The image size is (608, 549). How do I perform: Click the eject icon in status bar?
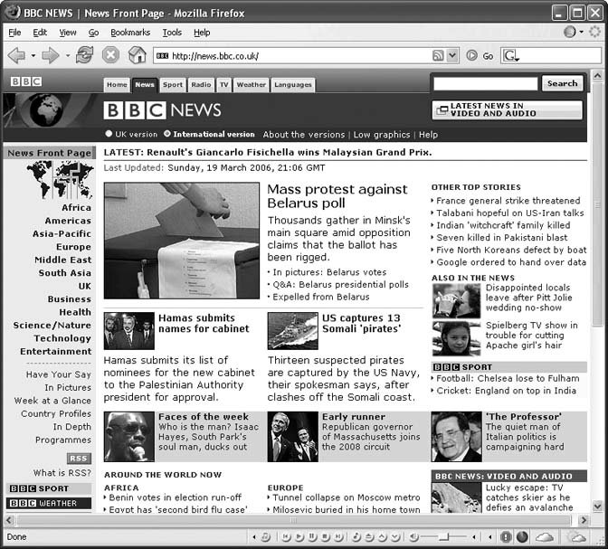pyautogui.click(x=369, y=537)
